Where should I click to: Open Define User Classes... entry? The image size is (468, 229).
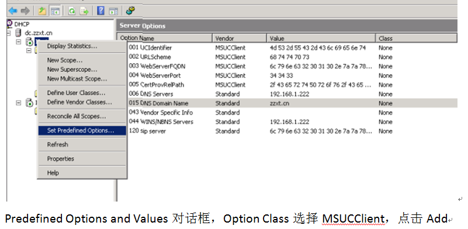(82, 93)
